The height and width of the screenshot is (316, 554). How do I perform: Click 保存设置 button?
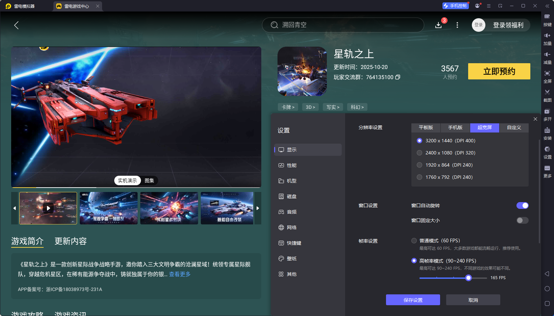(x=413, y=300)
